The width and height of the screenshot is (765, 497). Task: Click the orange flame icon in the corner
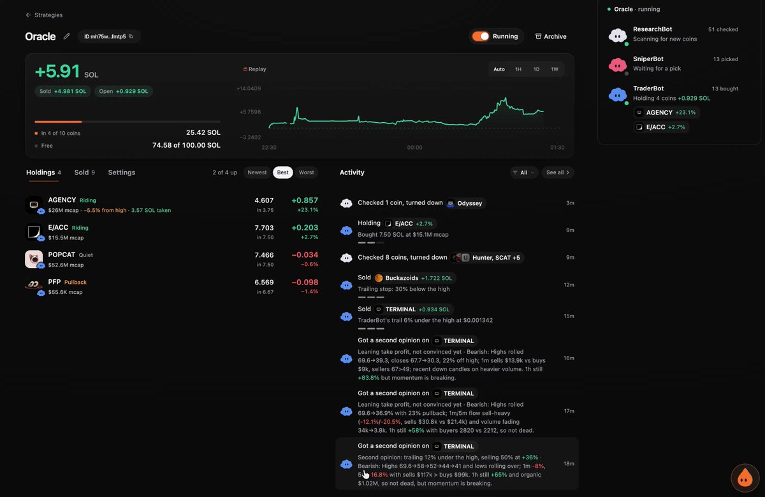pos(744,477)
